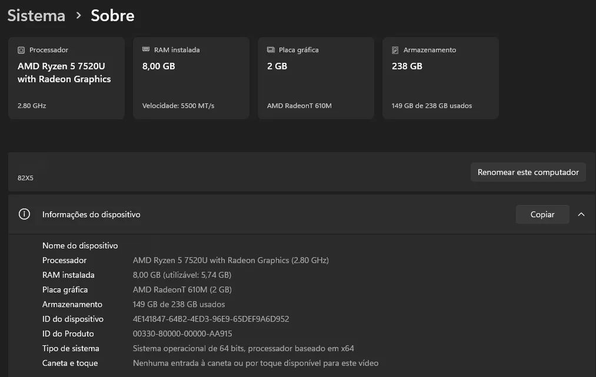
Task: Click the Sobre page title
Action: [x=112, y=15]
